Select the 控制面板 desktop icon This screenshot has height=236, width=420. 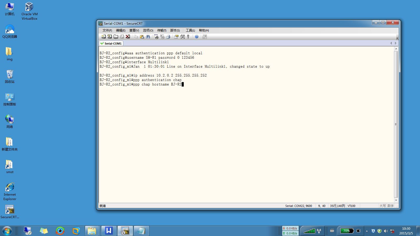click(10, 99)
